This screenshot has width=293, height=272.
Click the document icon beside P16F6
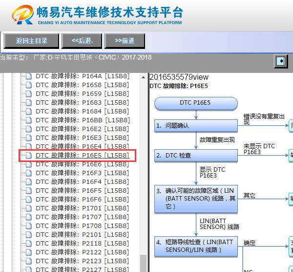point(29,200)
